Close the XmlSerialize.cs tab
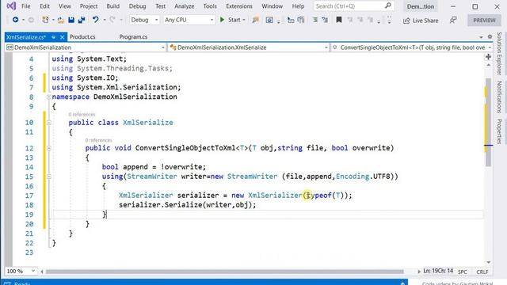507x285 pixels. tap(62, 37)
